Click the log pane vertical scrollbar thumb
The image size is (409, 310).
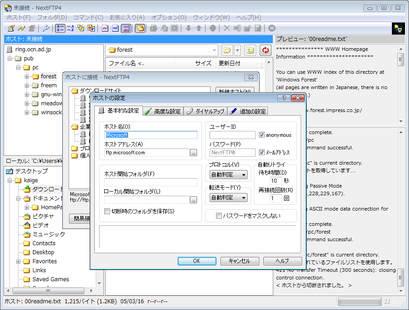click(400, 277)
